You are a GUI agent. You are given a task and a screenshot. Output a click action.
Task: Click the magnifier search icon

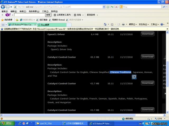(x=164, y=7)
